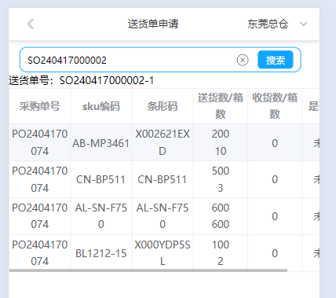Select the X000YDP5SL barcode cell
336x298 pixels.
pyautogui.click(x=163, y=253)
